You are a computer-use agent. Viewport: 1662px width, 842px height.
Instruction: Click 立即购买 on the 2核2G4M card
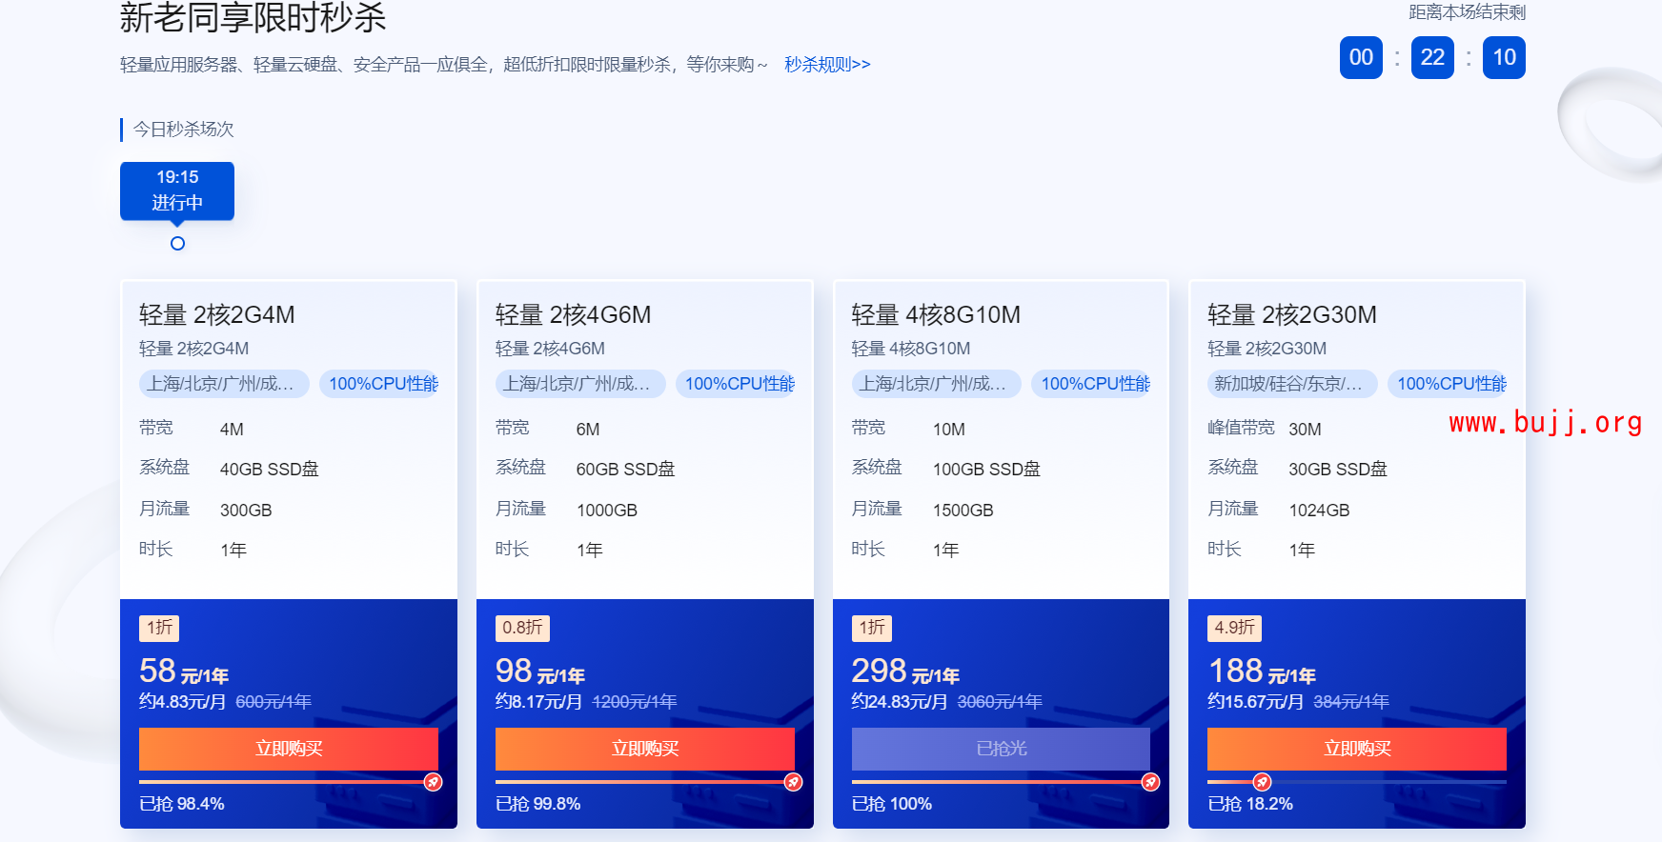pos(289,749)
